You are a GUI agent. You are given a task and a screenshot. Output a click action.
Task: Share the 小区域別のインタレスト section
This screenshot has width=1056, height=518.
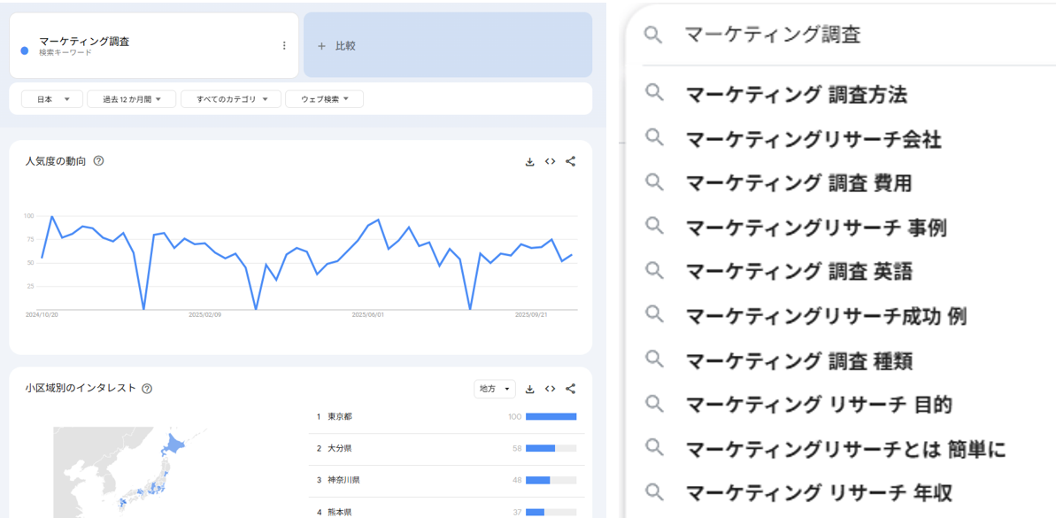(x=571, y=389)
